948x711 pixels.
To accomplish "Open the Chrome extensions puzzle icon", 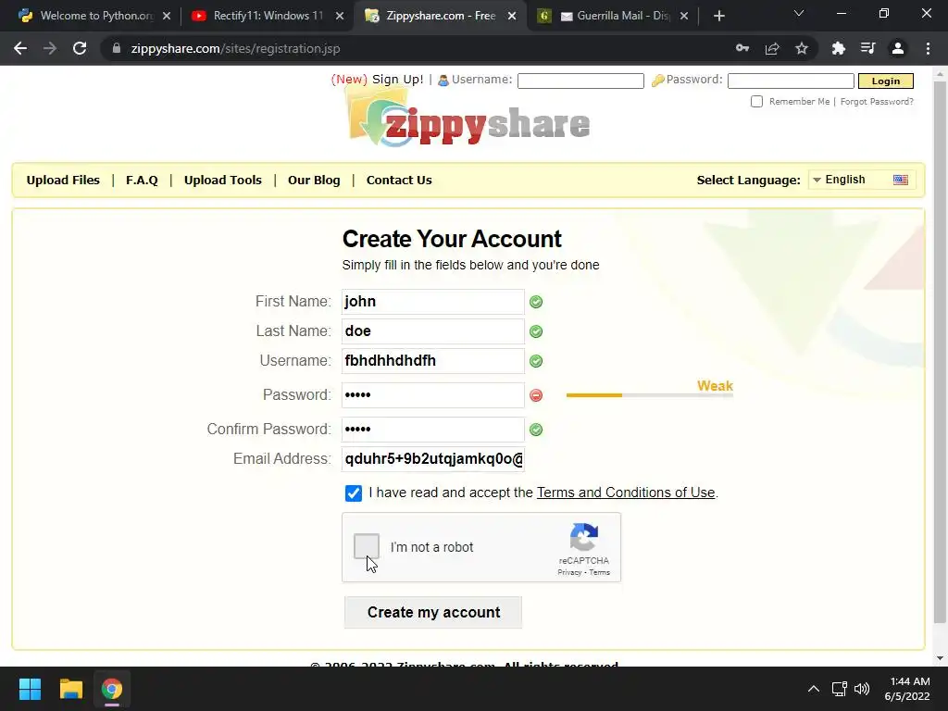I will pos(839,48).
